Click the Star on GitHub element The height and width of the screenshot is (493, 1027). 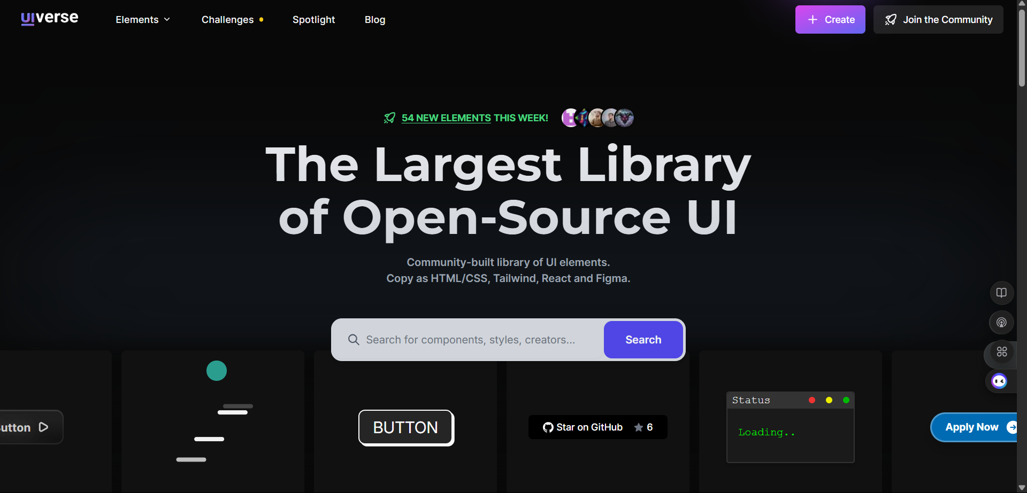click(x=597, y=427)
